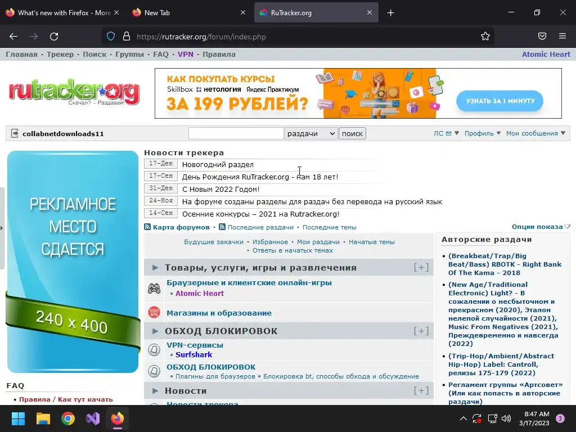Open Как тут качать FAQ link

coord(85,399)
